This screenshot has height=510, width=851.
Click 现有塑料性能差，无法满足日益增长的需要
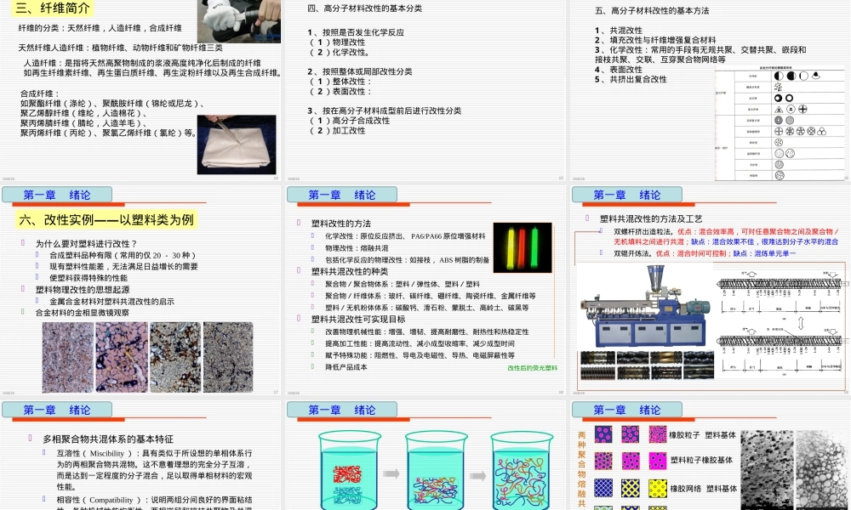pyautogui.click(x=123, y=267)
